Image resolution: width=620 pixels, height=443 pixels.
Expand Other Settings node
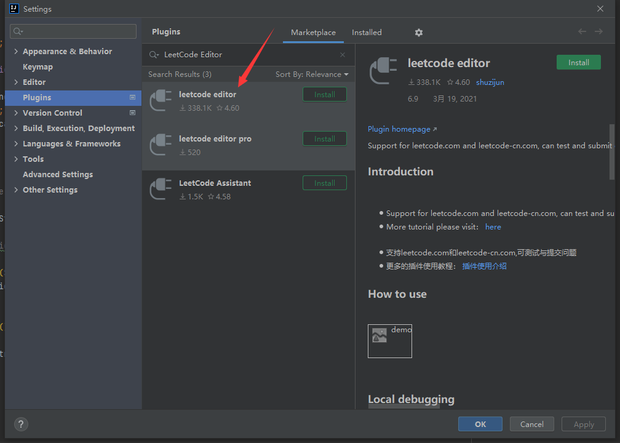[x=16, y=190]
